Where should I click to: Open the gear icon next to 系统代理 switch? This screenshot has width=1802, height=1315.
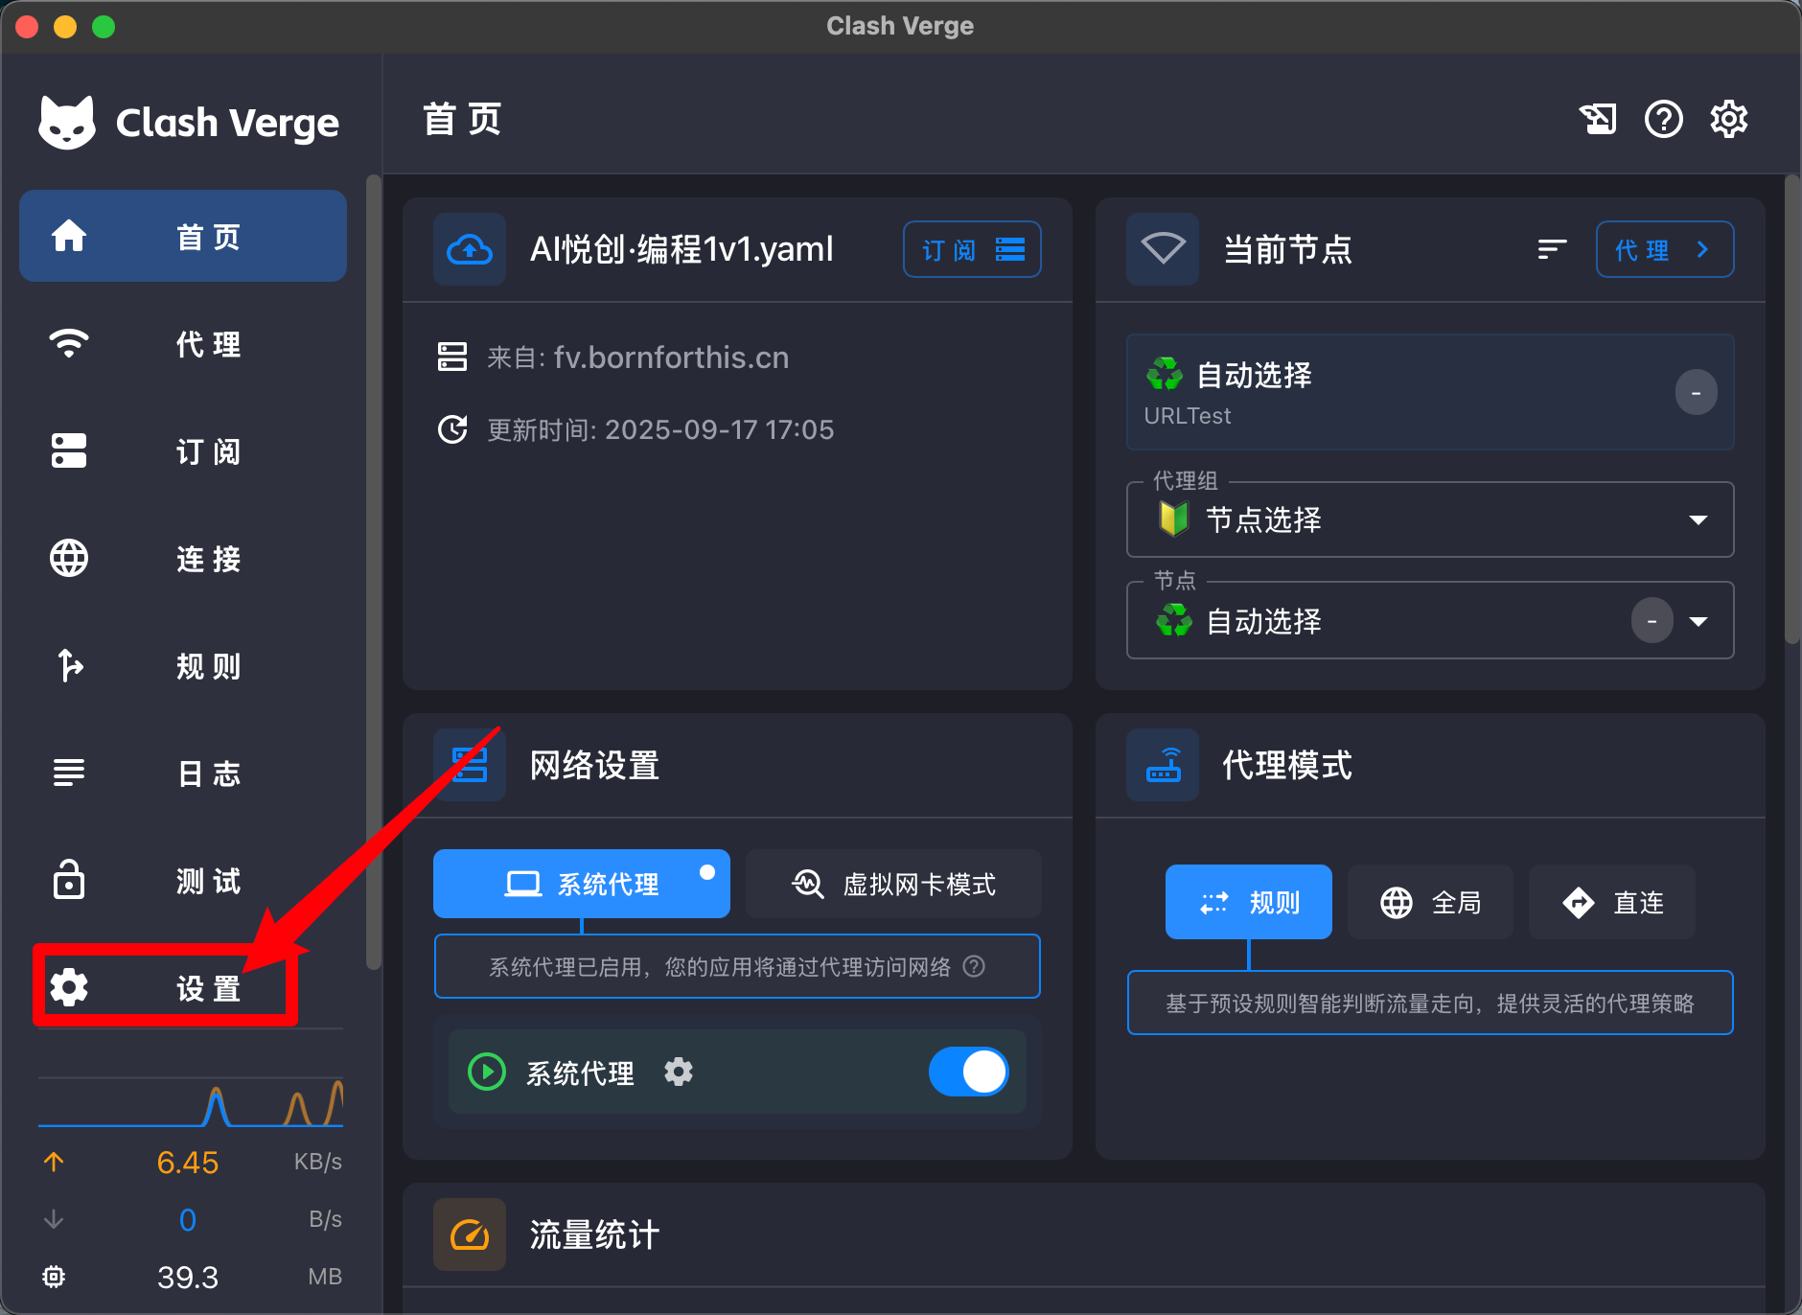[x=679, y=1072]
